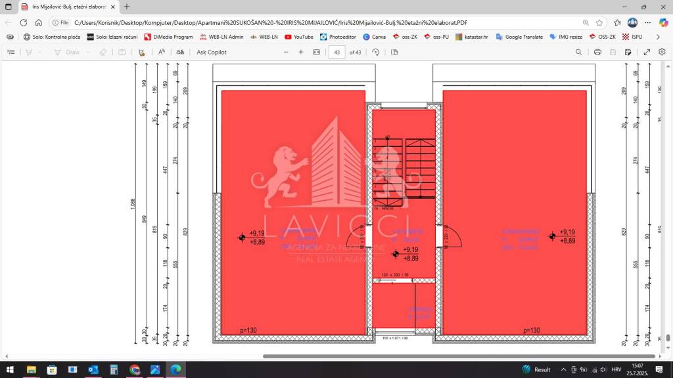673x378 pixels.
Task: Print the PDF document
Action: click(597, 52)
